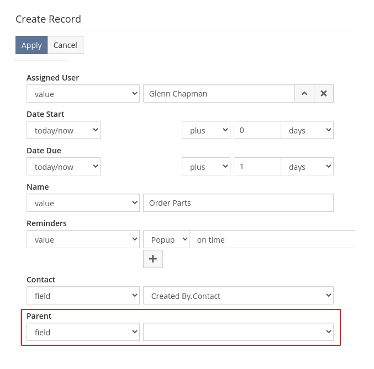Open the Assigned User value type dropdown
374x369 pixels.
click(83, 94)
